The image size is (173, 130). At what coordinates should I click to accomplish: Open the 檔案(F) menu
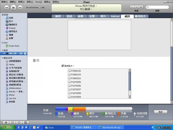pyautogui.click(x=4, y=2)
